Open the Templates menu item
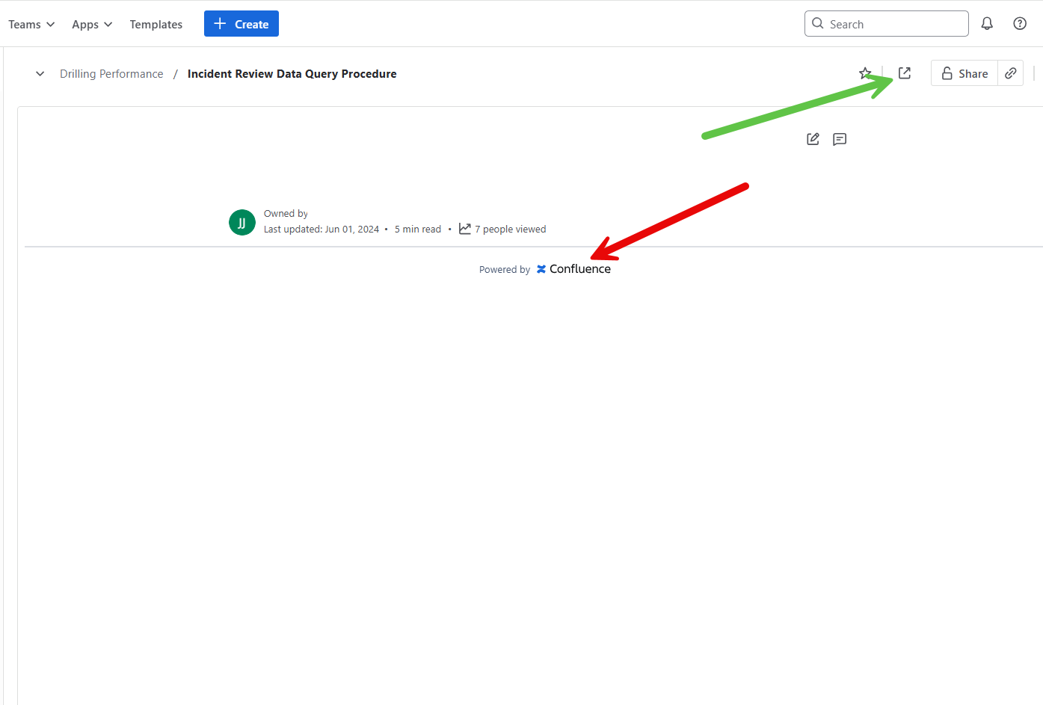The height and width of the screenshot is (705, 1043). click(x=156, y=24)
